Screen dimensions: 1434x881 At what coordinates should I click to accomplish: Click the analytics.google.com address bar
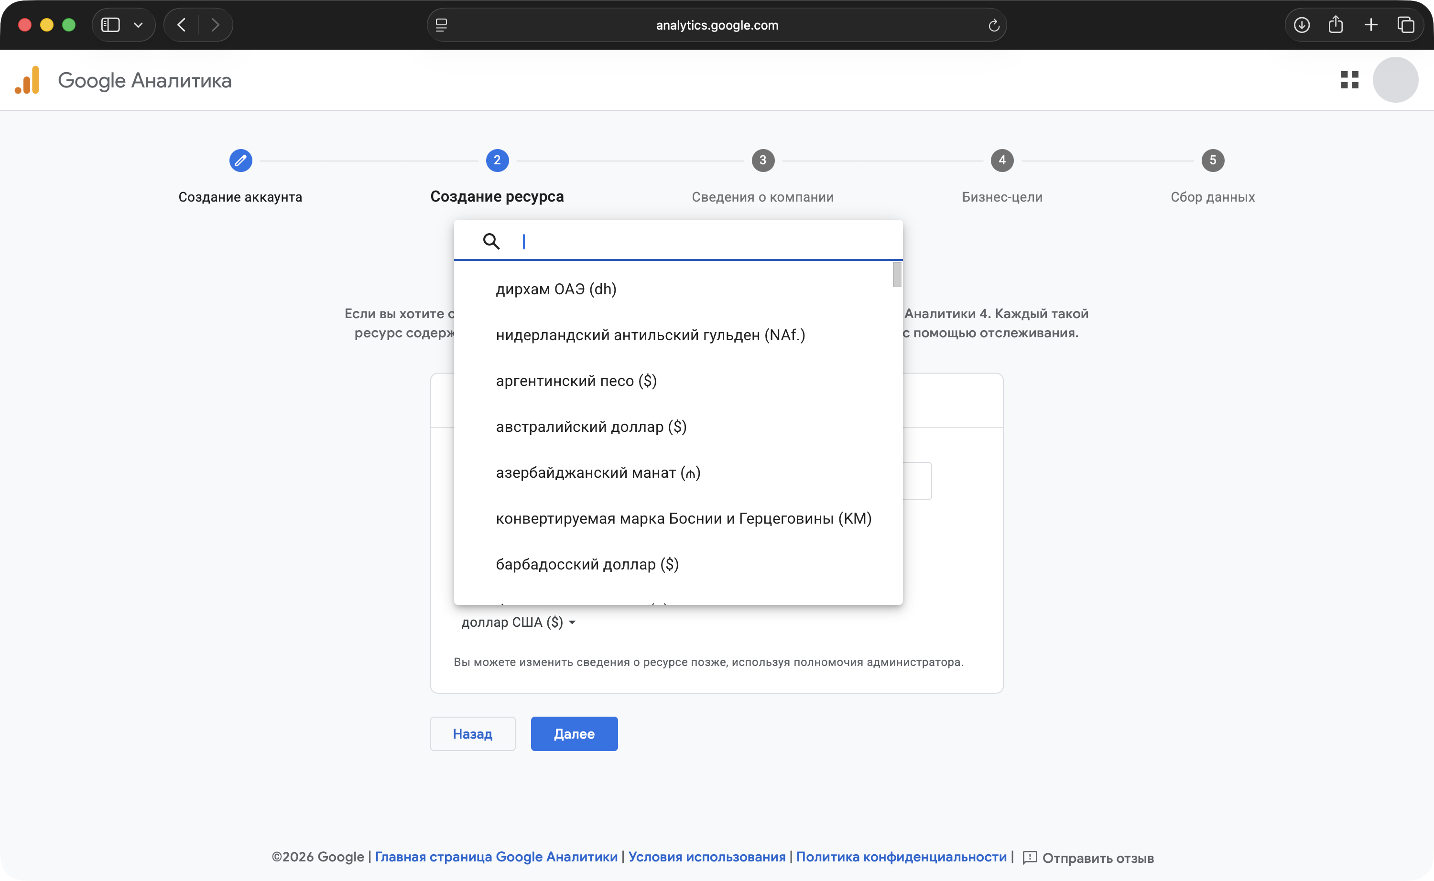(x=717, y=25)
